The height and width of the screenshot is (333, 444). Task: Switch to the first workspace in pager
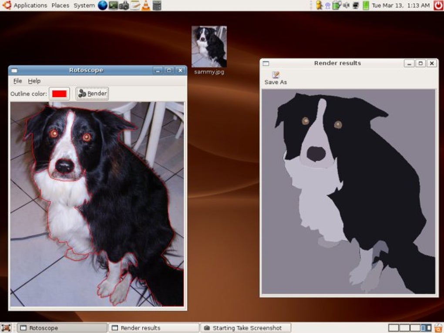click(394, 328)
